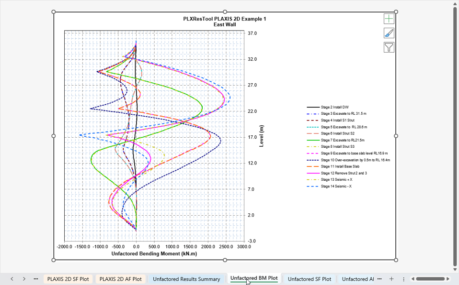The width and height of the screenshot is (459, 285).
Task: Open sheet tab options with the vertical dots
Action: click(404, 279)
